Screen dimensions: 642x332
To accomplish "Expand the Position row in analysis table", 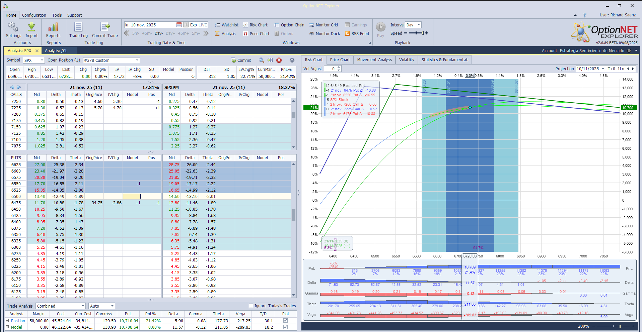I will 7,321.
